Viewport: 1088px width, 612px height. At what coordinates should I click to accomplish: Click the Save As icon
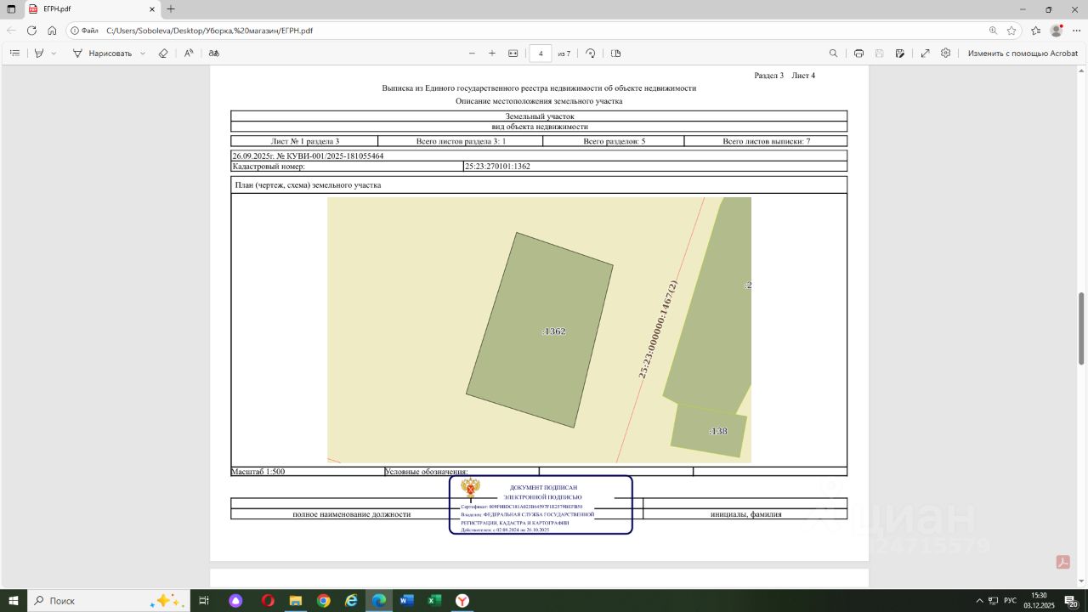[x=899, y=53]
